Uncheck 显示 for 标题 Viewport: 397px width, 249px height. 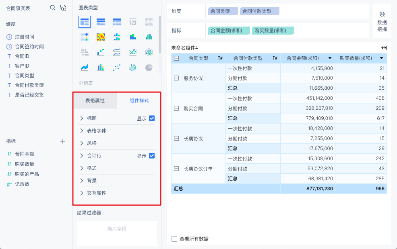[x=152, y=118]
